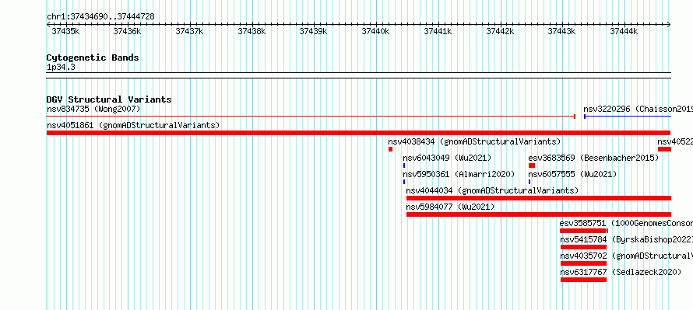Click the thin red nsv834735 variant line
Screen dimensions: 693x310
[311, 117]
